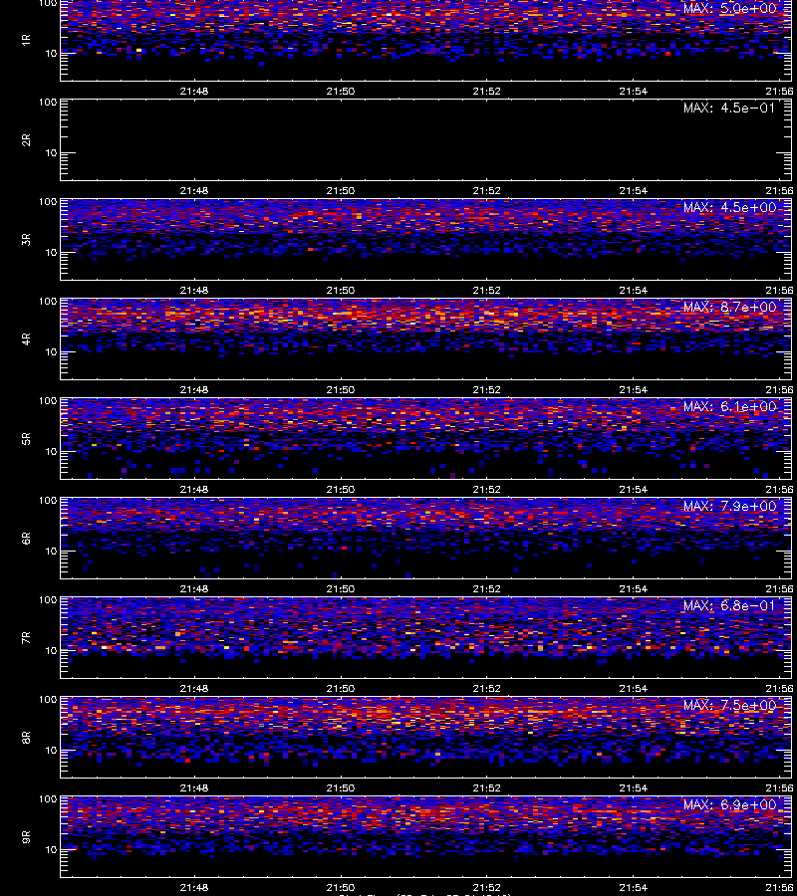Click the 21:52 tick label below the 7R panel
Image resolution: width=797 pixels, height=896 pixels.
(x=487, y=689)
